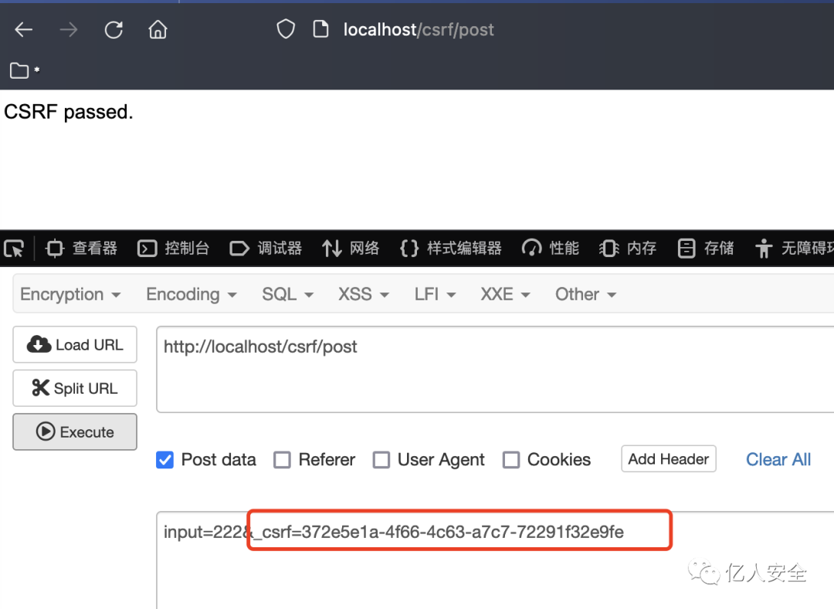Open the bookmarks folder icon in toolbar
Viewport: 834px width, 609px height.
pos(19,70)
